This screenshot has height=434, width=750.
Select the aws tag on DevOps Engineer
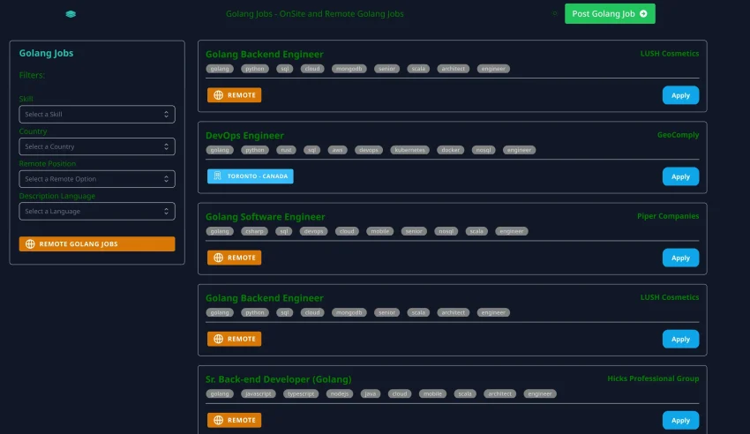338,150
